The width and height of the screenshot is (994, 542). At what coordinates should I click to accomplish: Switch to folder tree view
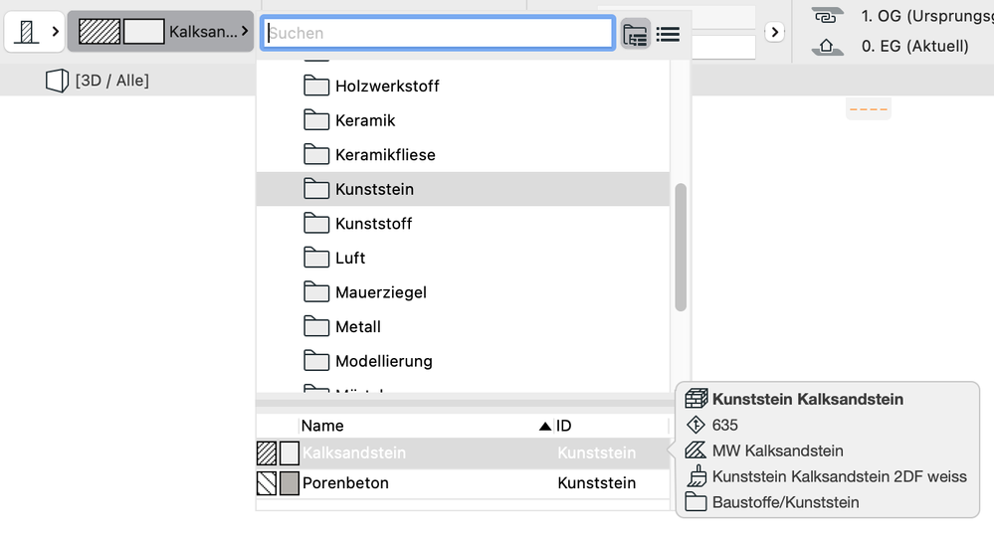(635, 34)
